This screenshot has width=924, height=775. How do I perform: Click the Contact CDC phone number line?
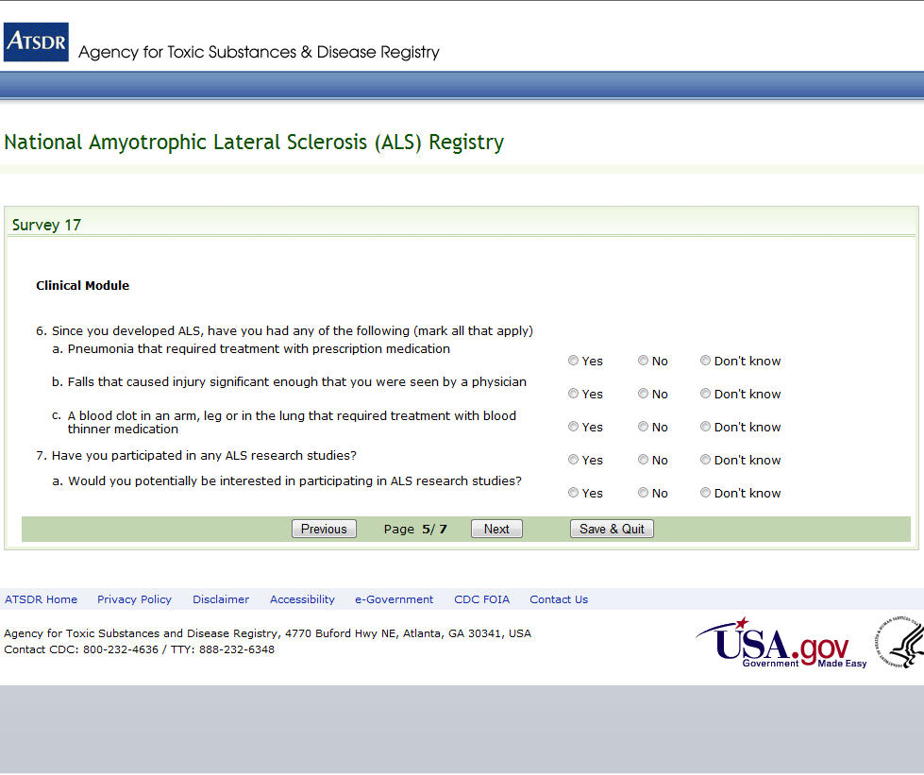(x=139, y=649)
